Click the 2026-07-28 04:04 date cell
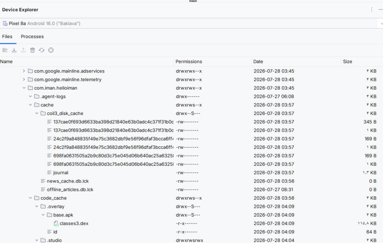This screenshot has height=243, width=383. click(x=274, y=240)
